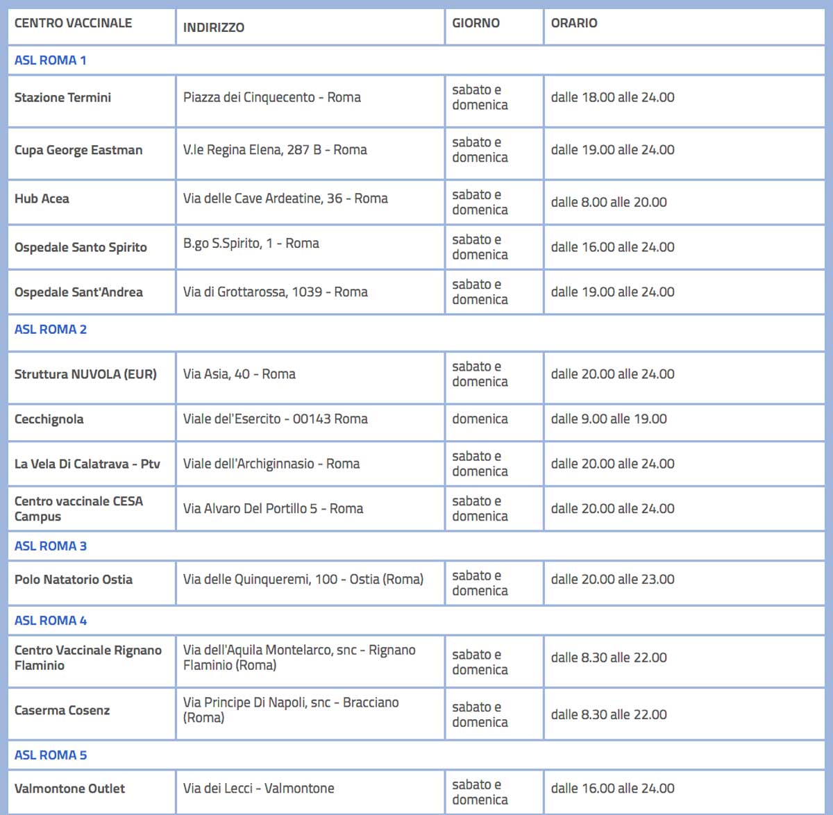The image size is (833, 815).
Task: Click the ASL ROMA 1 heading link
Action: 50,60
